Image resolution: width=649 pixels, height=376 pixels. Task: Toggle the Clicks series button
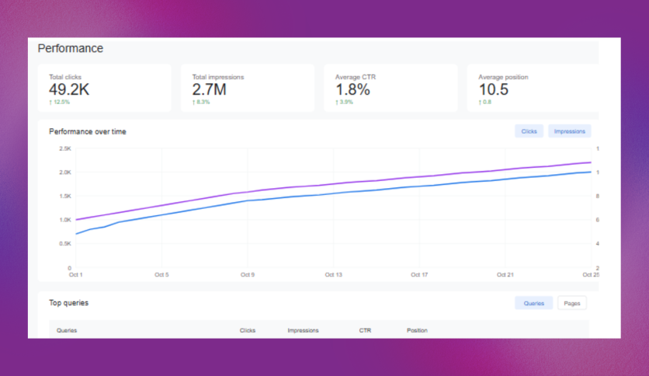[529, 131]
